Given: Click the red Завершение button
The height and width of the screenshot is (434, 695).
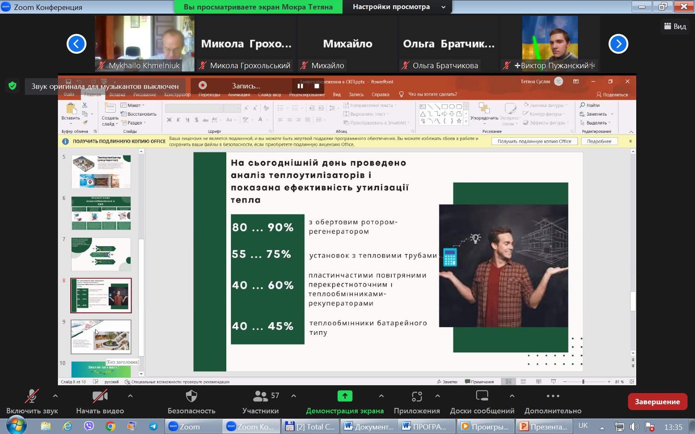Looking at the screenshot, I should (x=657, y=401).
